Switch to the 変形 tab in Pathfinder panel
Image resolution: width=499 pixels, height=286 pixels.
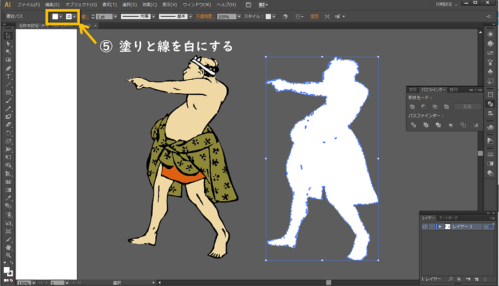pos(413,90)
